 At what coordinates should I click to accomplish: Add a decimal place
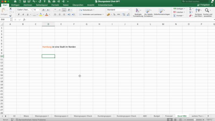coord(124,14)
